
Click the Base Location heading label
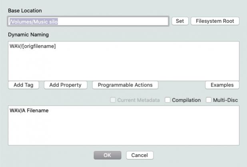(x=25, y=10)
